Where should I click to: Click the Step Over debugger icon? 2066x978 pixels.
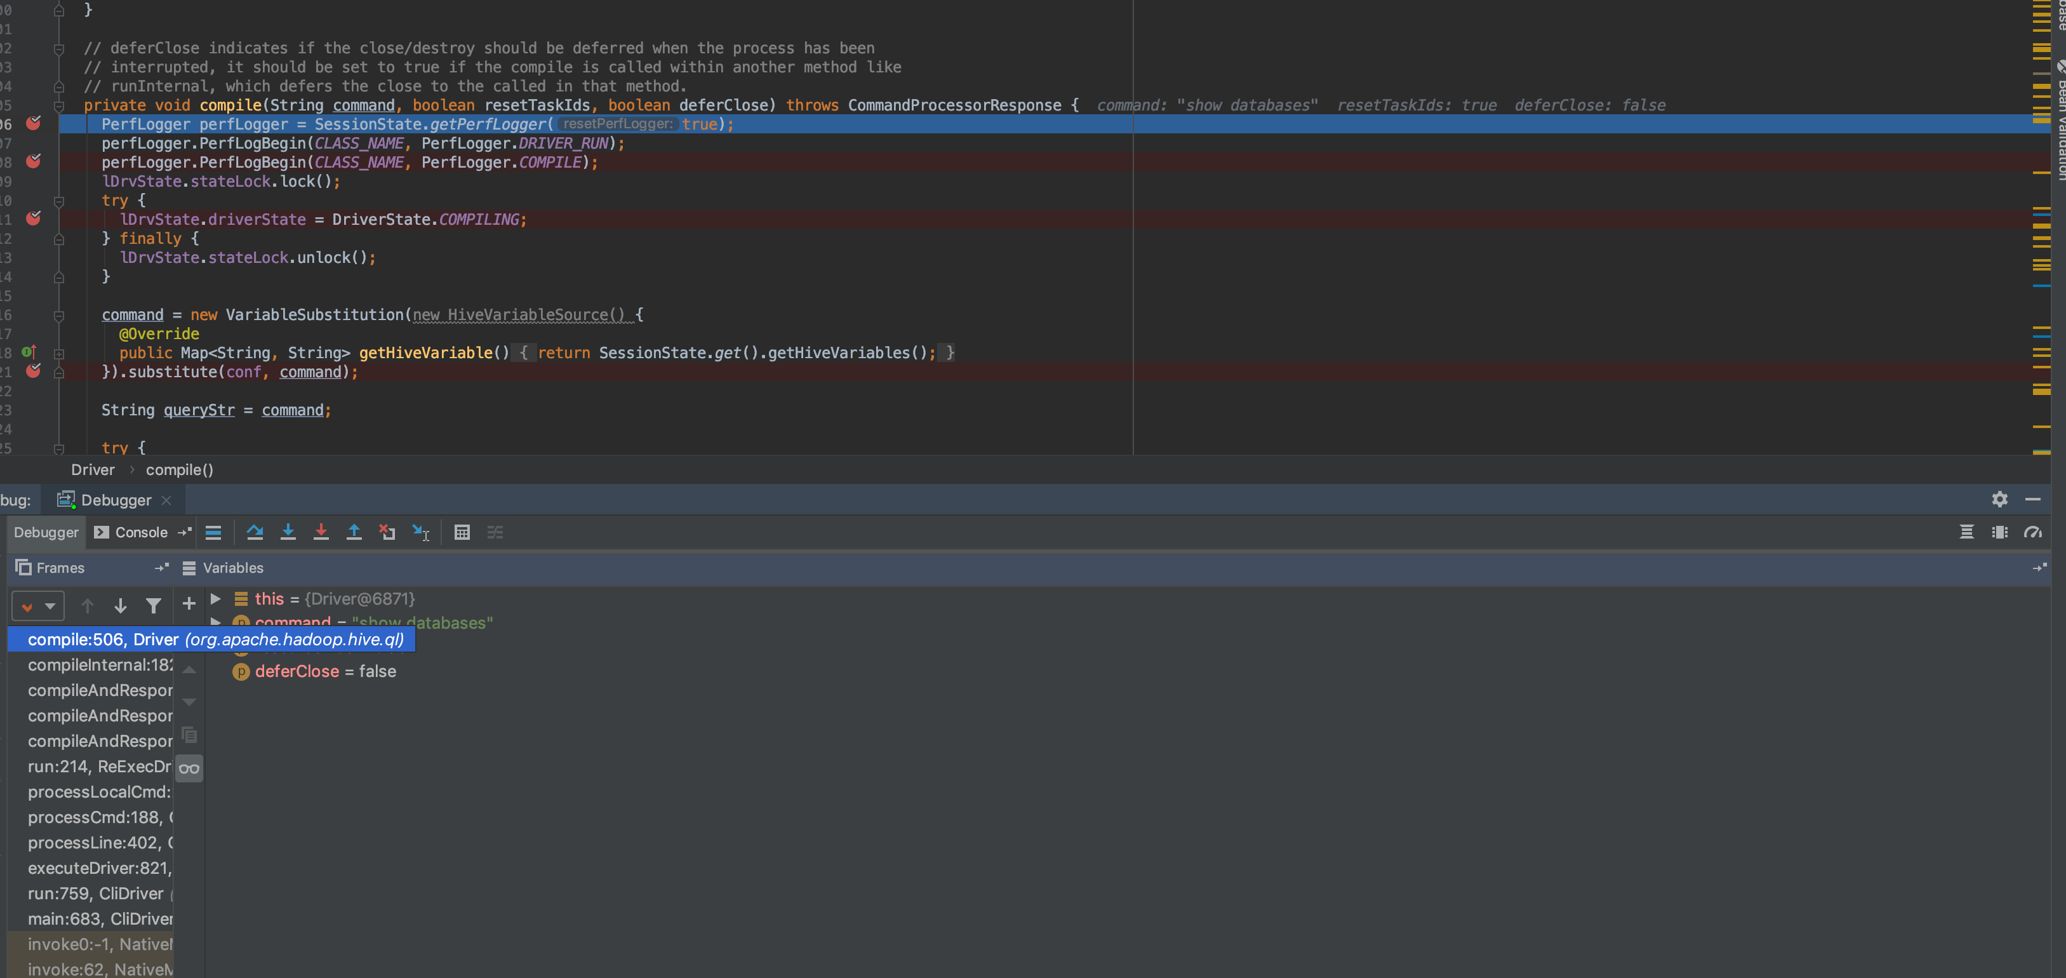pos(255,532)
